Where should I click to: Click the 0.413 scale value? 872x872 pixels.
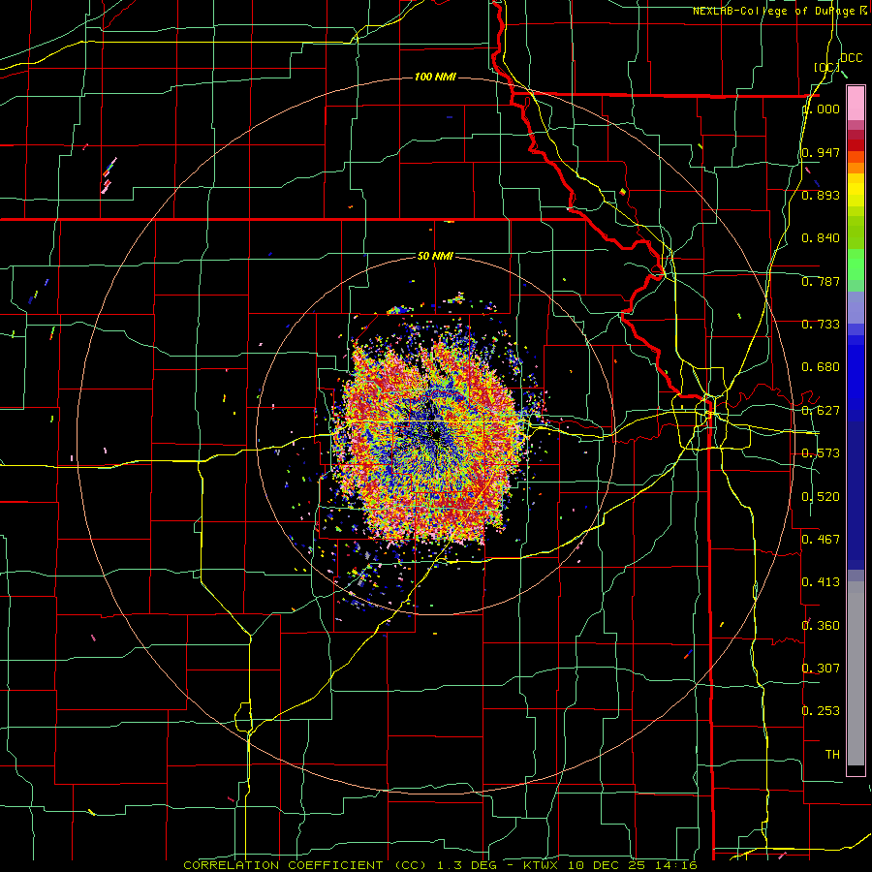tap(821, 582)
